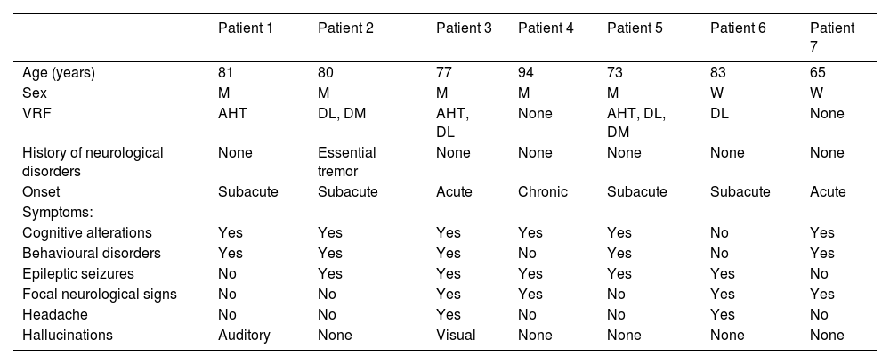Screen dimensions: 890x364
Task: Select the 'Epileptic seizures' row label
Action: click(x=79, y=274)
